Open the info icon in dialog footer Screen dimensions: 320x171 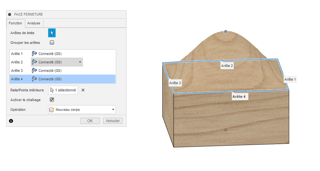click(x=11, y=121)
